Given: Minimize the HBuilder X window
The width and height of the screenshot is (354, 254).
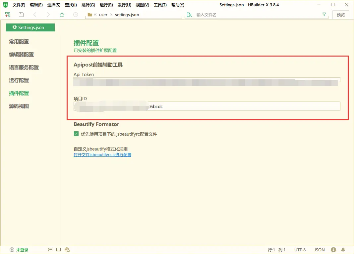Looking at the screenshot, I should (x=319, y=5).
